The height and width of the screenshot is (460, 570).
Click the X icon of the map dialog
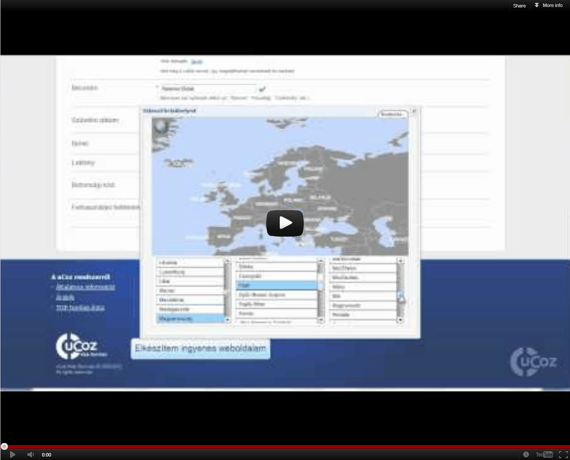point(414,111)
